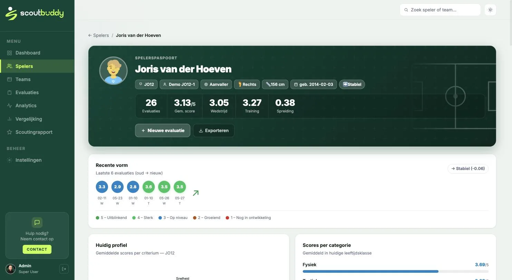Viewport: 512px width, 280px height.
Task: Click the Demo JO12-1 team badge
Action: [179, 84]
